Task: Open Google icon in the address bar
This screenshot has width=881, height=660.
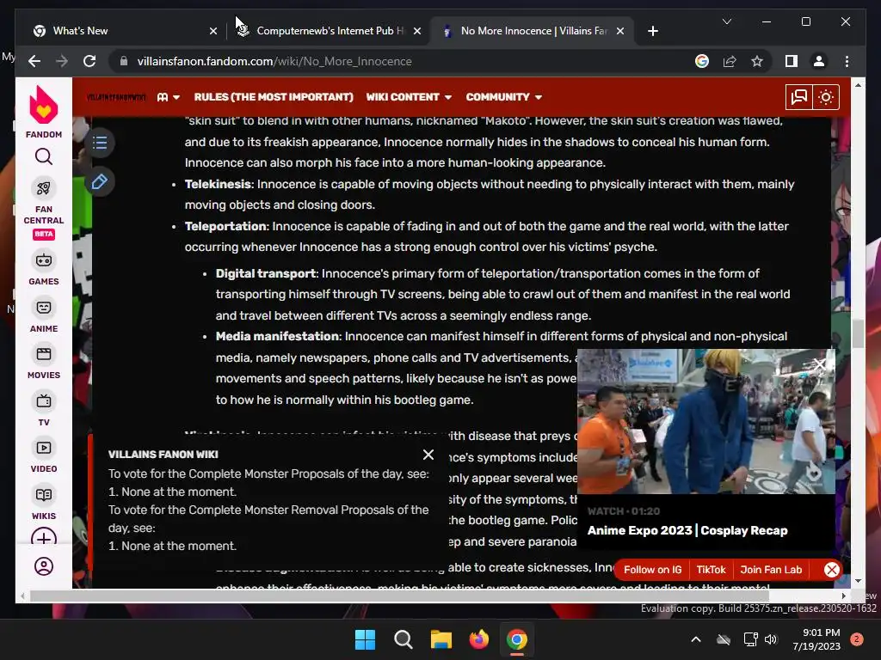Action: pos(702,61)
